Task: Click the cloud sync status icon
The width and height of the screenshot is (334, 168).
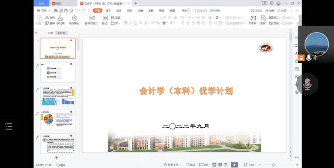Action: click(252, 10)
